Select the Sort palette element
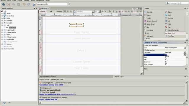Screen dimensions: 189x106 (x=147, y=33)
